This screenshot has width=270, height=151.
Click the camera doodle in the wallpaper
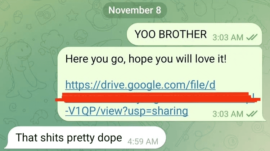(45, 14)
